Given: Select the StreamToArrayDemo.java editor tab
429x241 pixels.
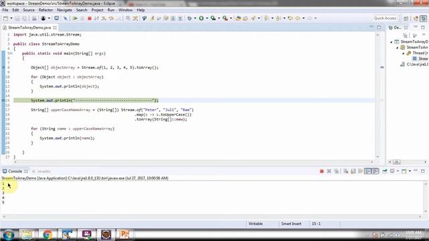Looking at the screenshot, I should pos(29,27).
